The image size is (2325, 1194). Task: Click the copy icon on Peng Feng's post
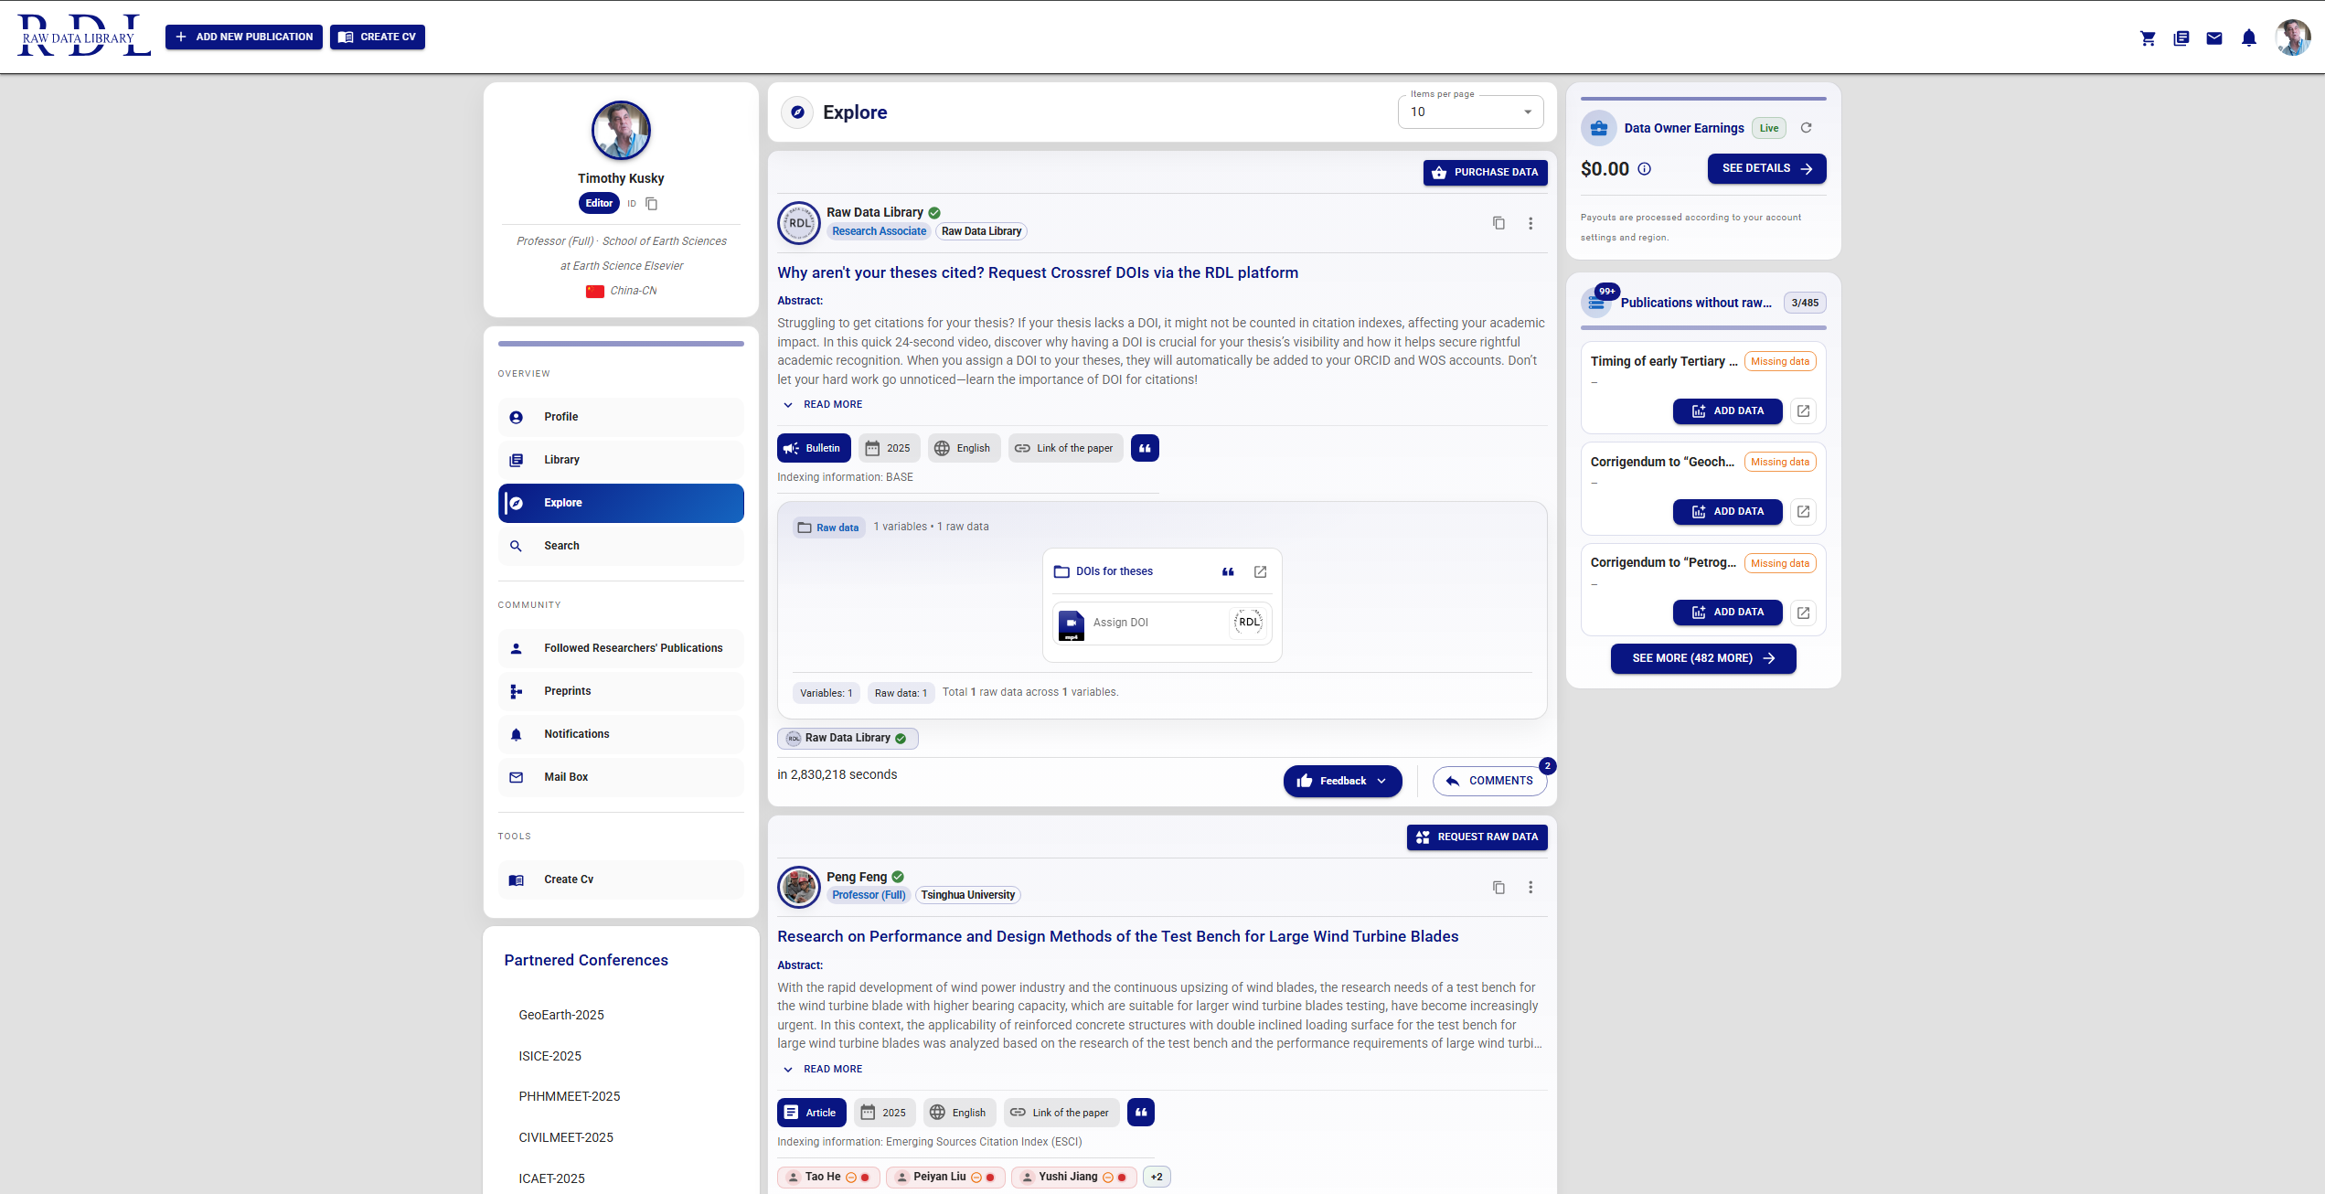click(1498, 887)
